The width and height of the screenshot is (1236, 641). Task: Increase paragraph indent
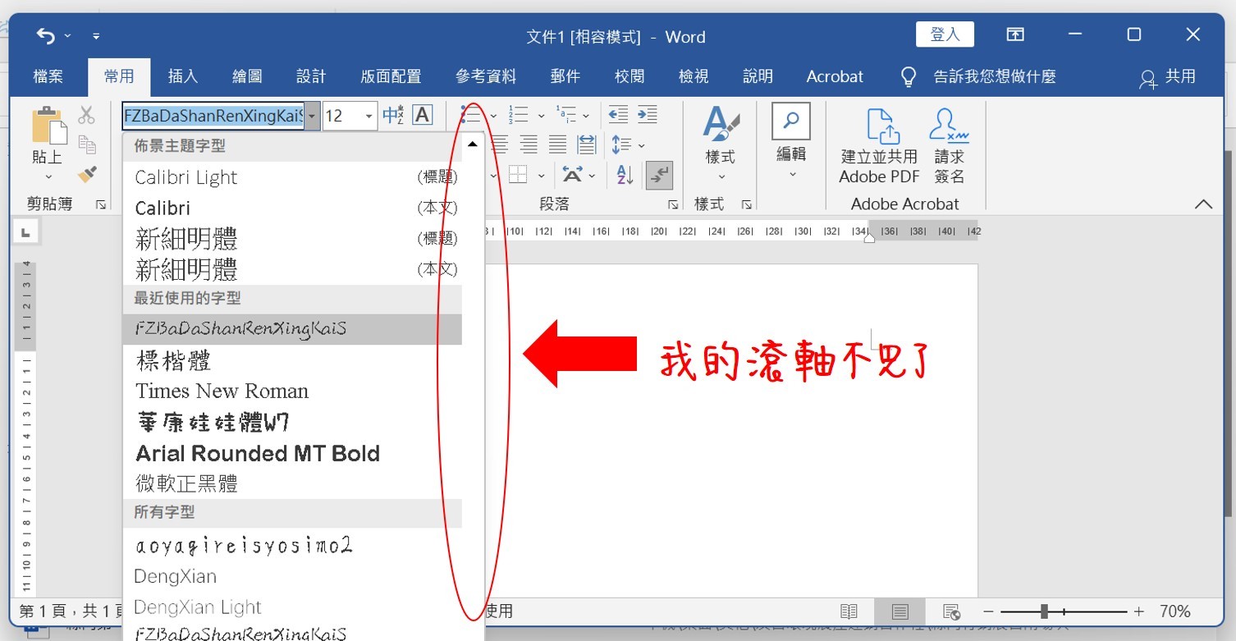click(648, 114)
